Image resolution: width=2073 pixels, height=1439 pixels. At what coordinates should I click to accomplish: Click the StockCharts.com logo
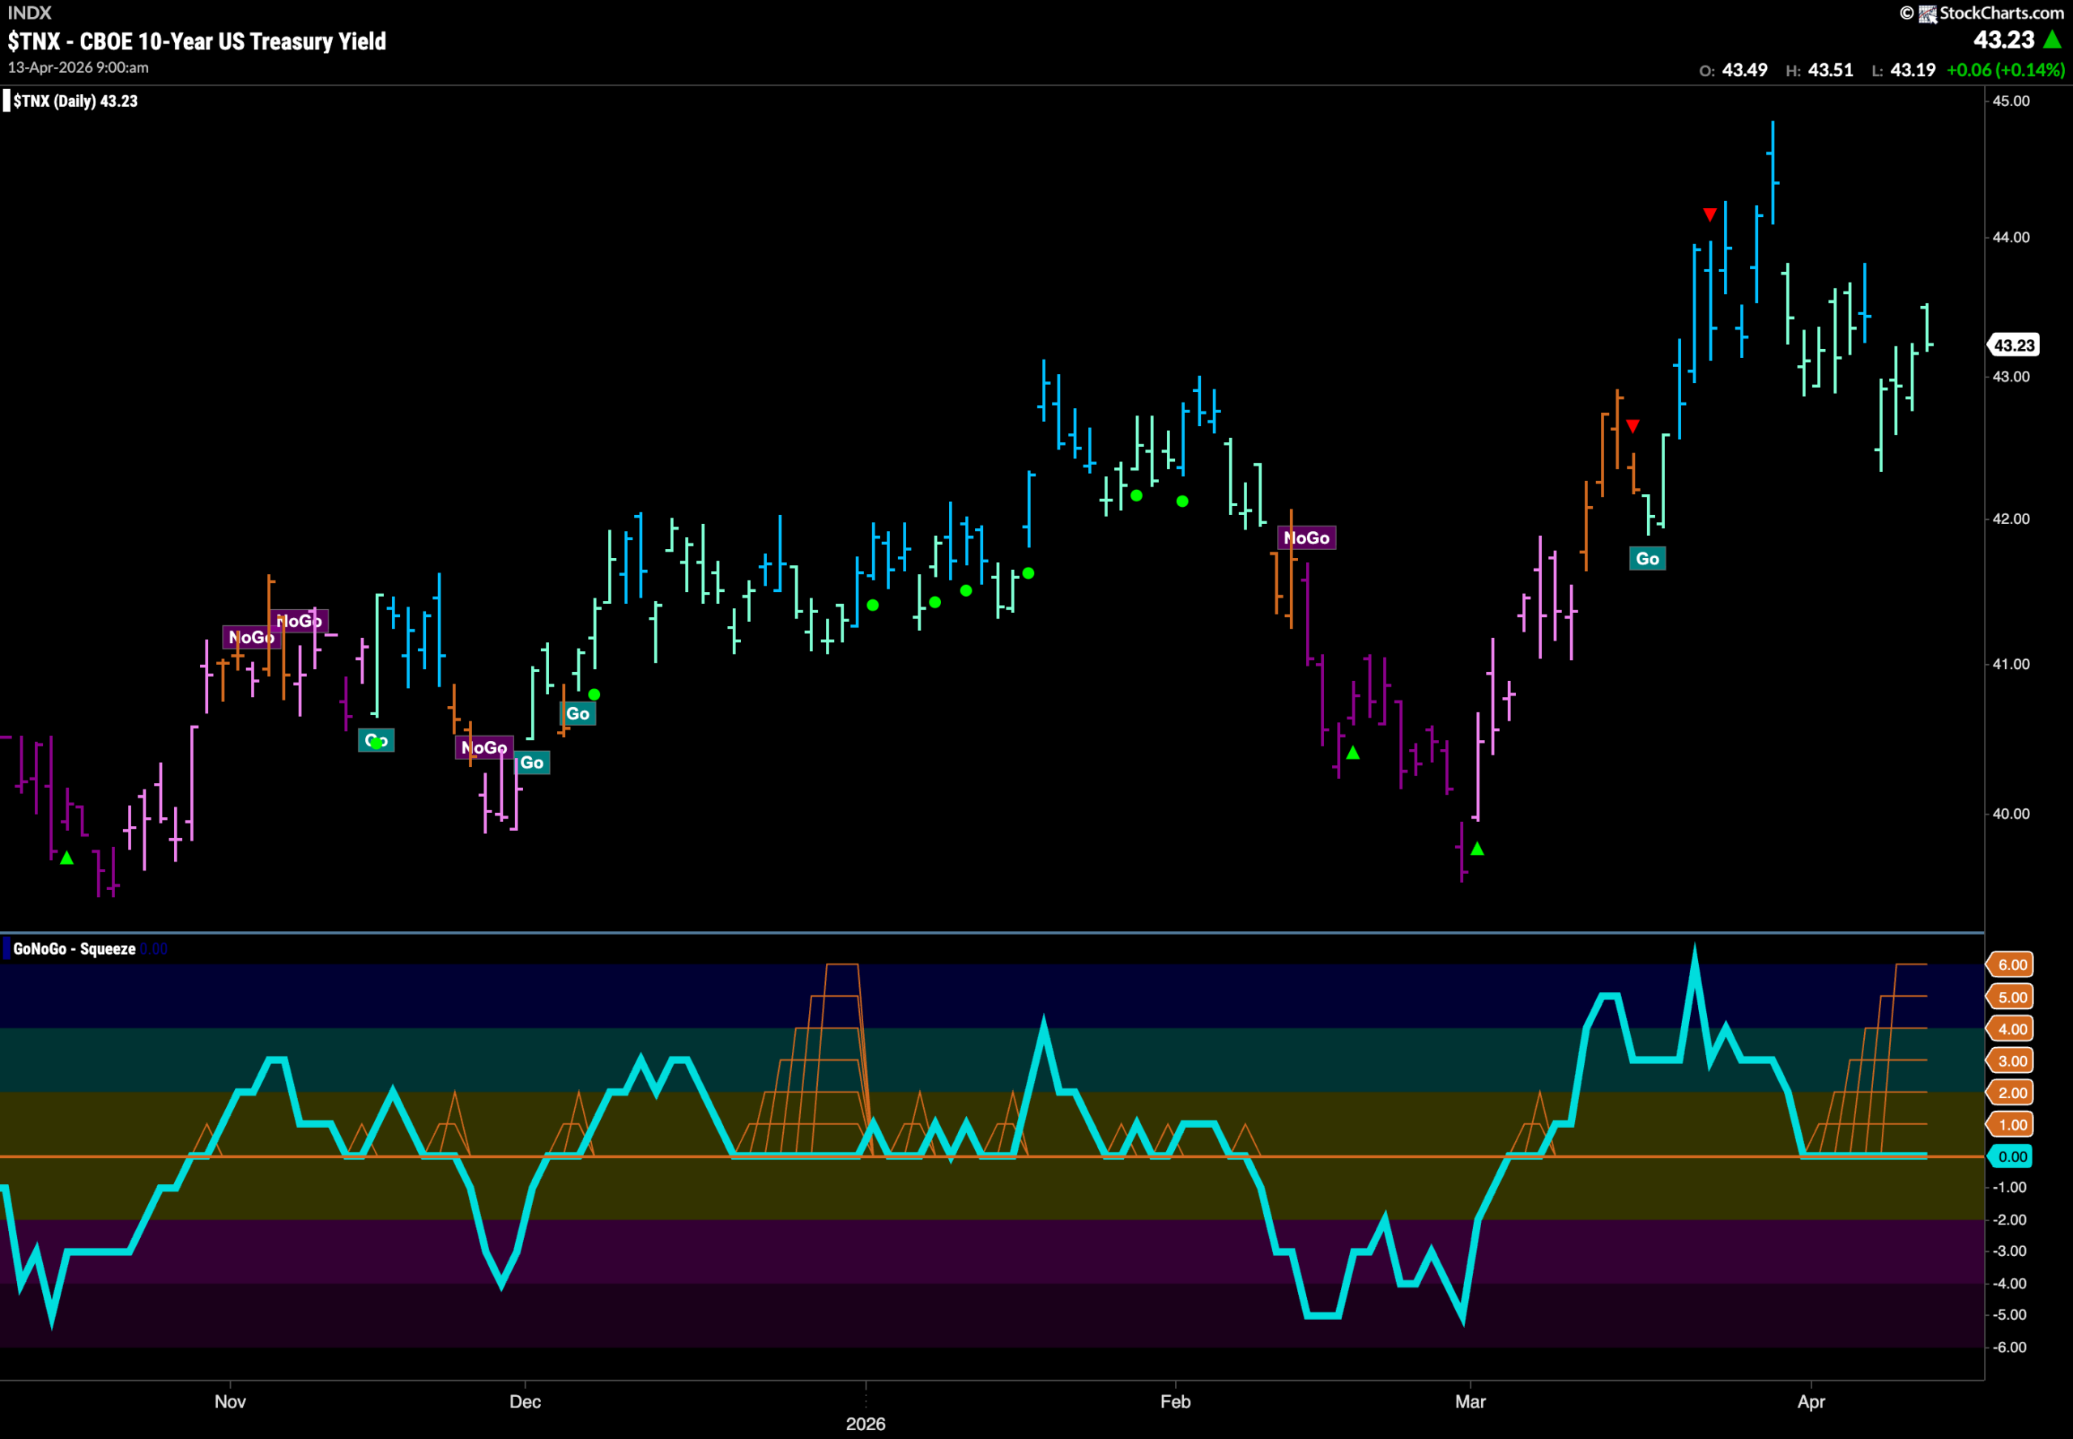pyautogui.click(x=1982, y=13)
